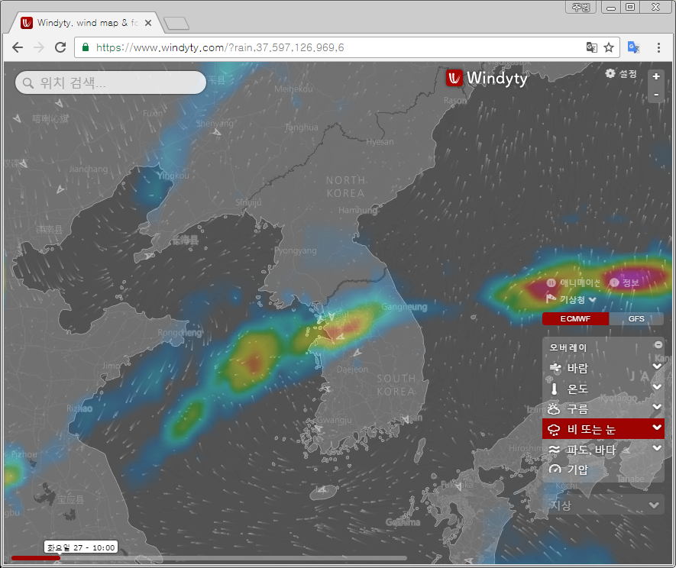The height and width of the screenshot is (568, 676).
Task: Select the rain cloud icon for 비 또는 눈
Action: (x=554, y=429)
